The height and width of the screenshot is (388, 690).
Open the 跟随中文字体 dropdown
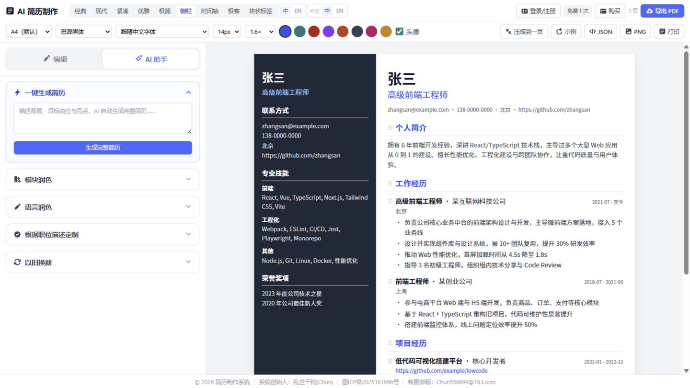(x=162, y=32)
